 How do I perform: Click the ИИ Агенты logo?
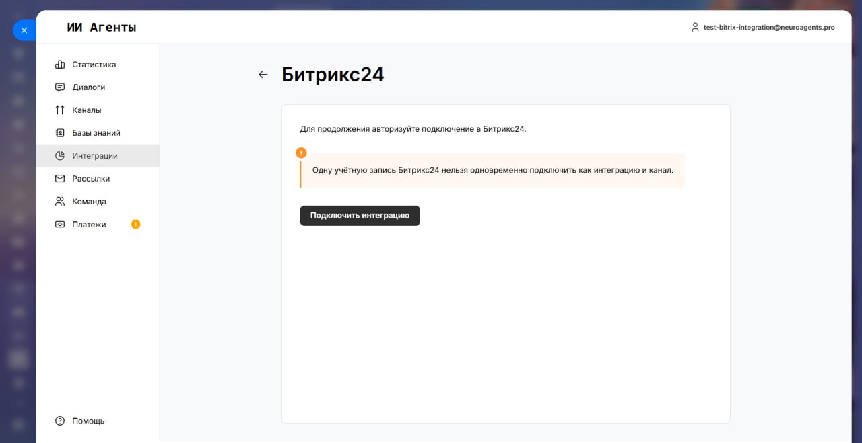pyautogui.click(x=102, y=28)
